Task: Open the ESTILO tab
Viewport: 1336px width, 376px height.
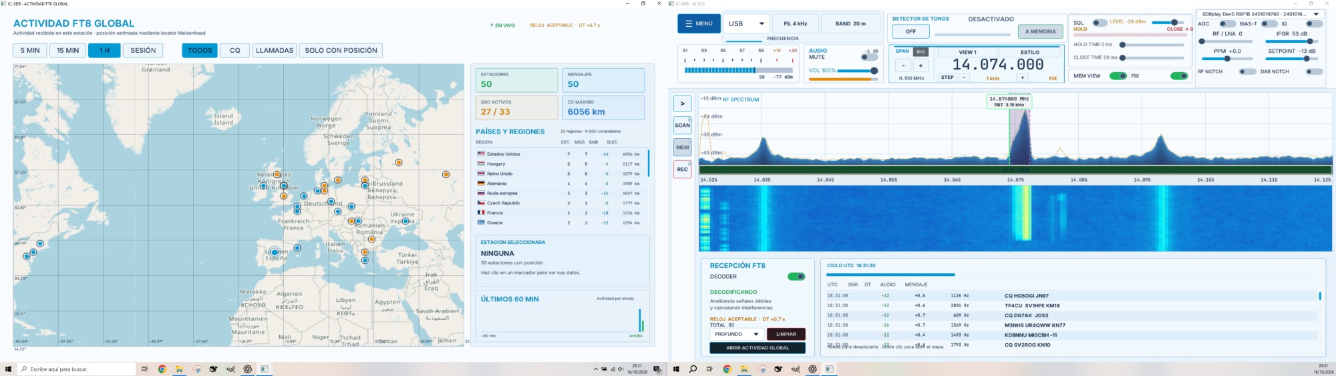Action: tap(1029, 52)
